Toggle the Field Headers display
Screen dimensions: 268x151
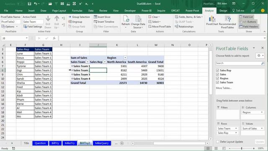(249, 26)
